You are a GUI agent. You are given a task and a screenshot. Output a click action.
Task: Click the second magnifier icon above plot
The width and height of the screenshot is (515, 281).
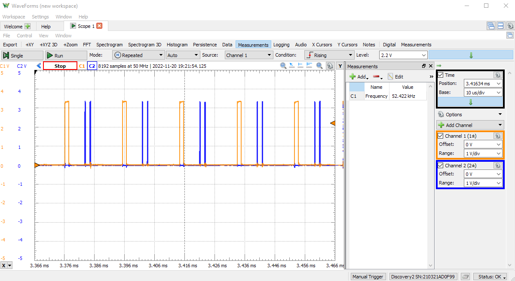pyautogui.click(x=319, y=66)
